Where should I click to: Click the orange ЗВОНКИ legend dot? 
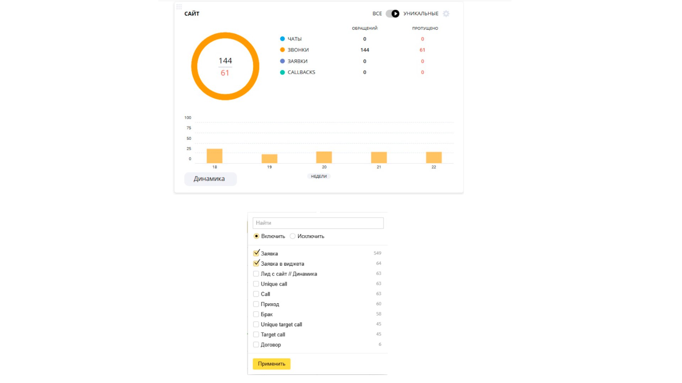[282, 50]
